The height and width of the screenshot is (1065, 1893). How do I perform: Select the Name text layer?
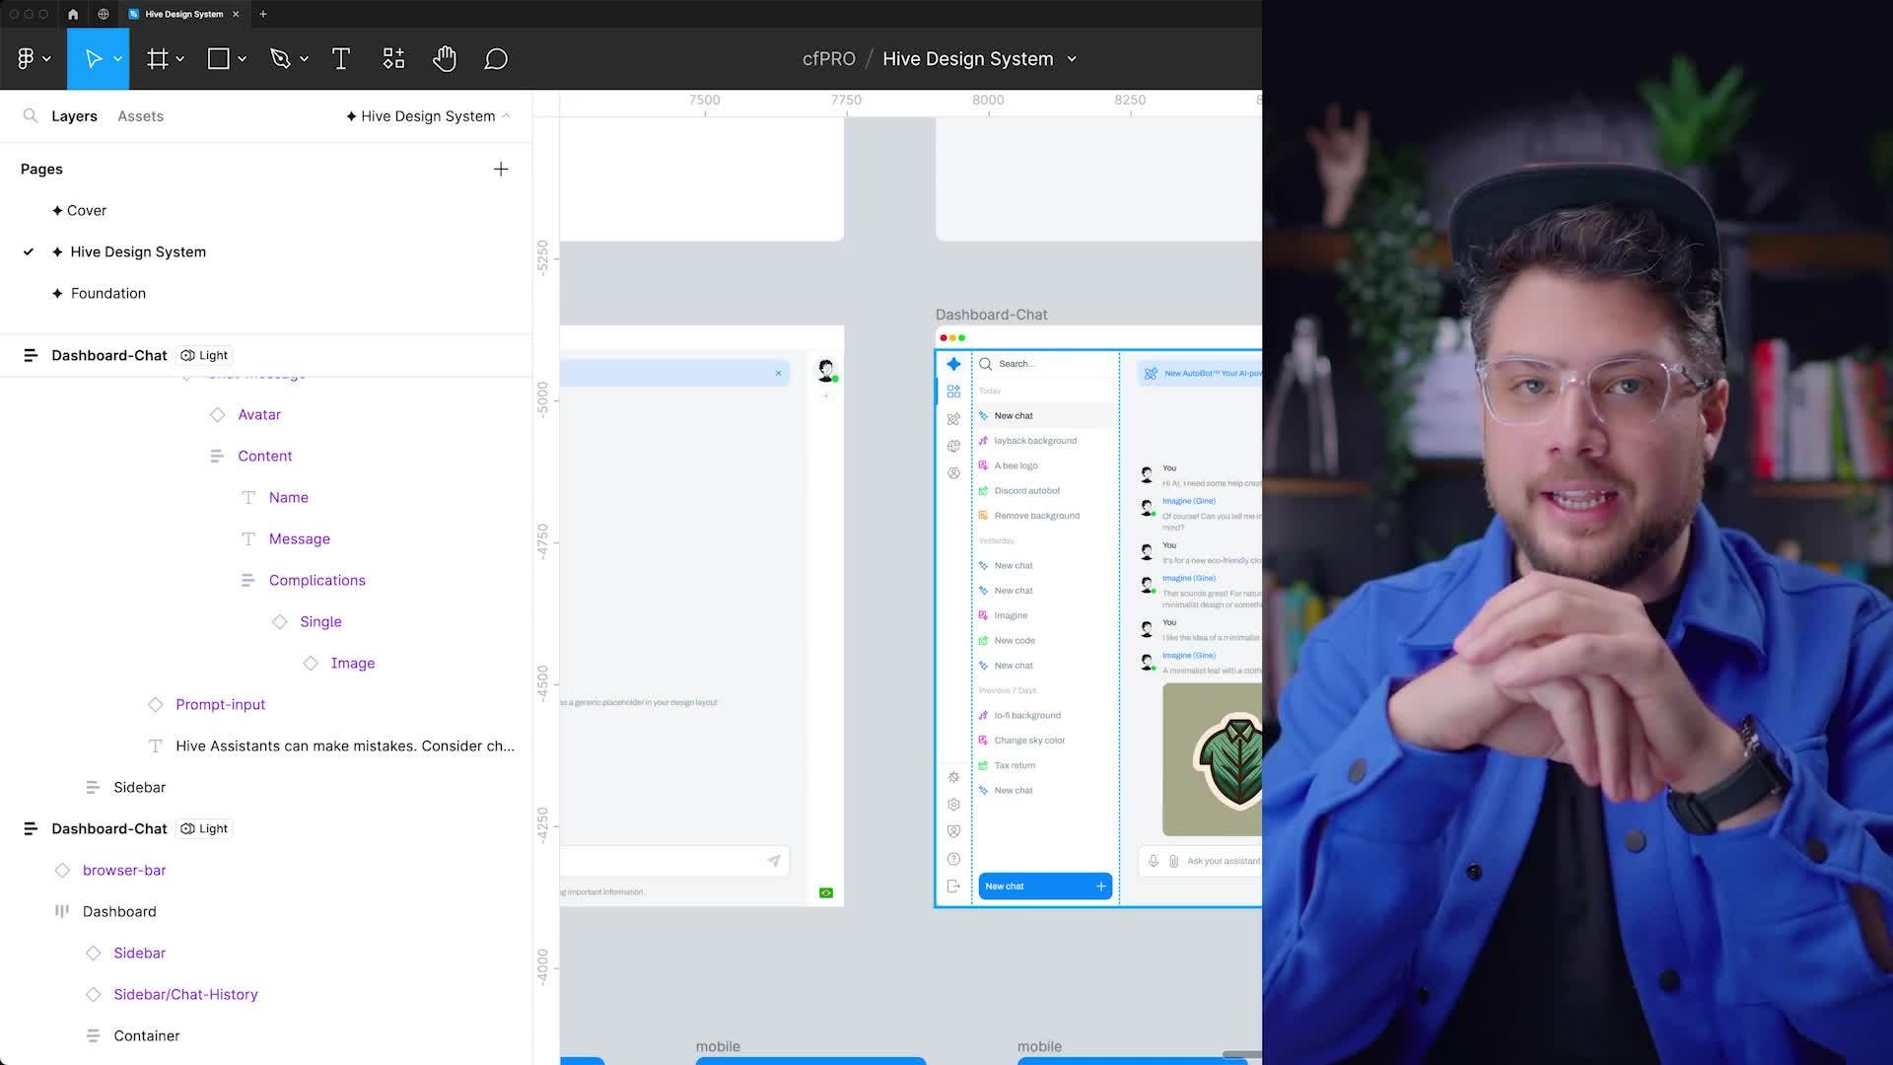pyautogui.click(x=289, y=498)
